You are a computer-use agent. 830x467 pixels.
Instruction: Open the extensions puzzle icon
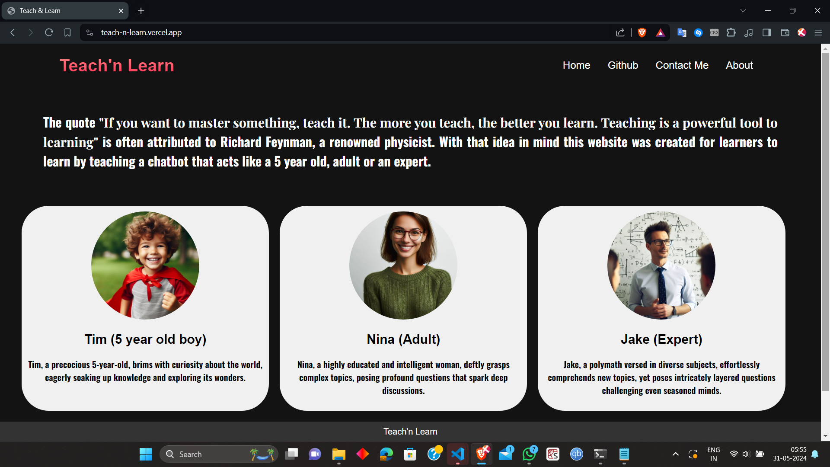[731, 32]
